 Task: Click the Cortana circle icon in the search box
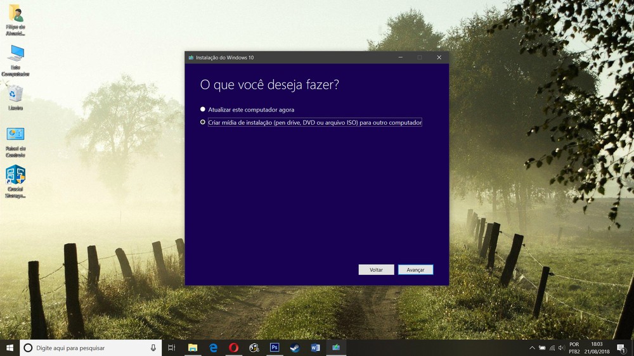pyautogui.click(x=28, y=348)
